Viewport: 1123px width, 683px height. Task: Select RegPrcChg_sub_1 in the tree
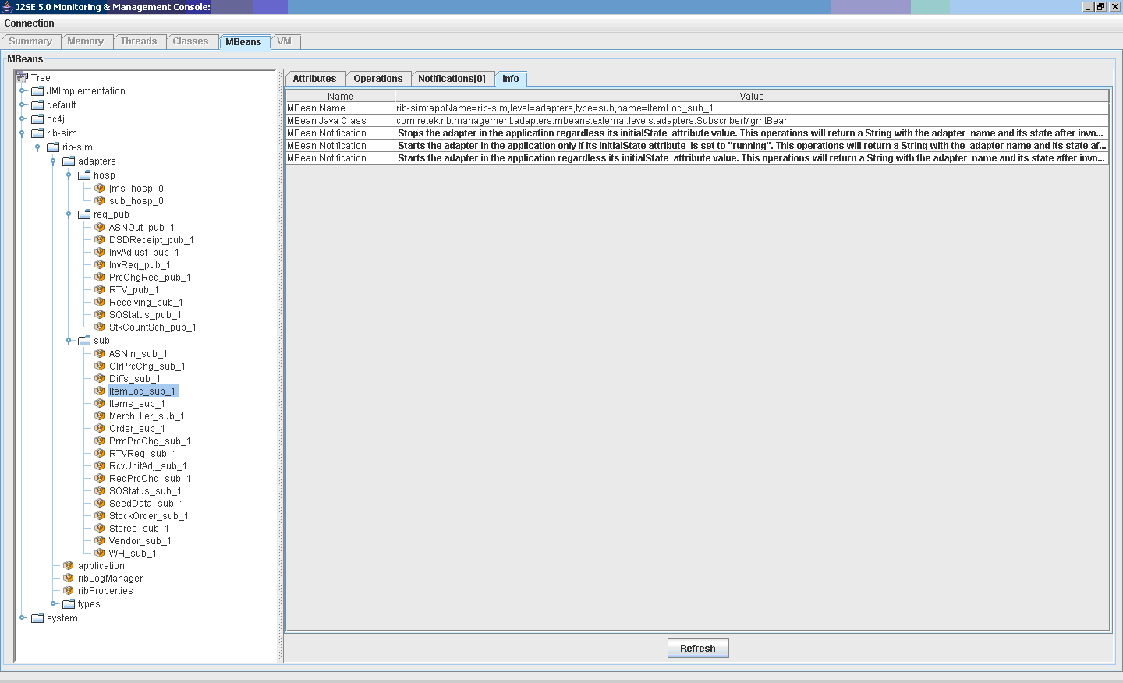pos(150,478)
